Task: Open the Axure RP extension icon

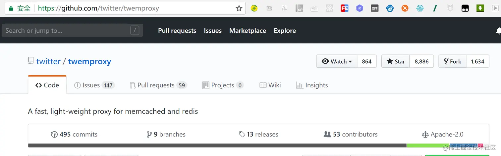Action: pos(300,8)
